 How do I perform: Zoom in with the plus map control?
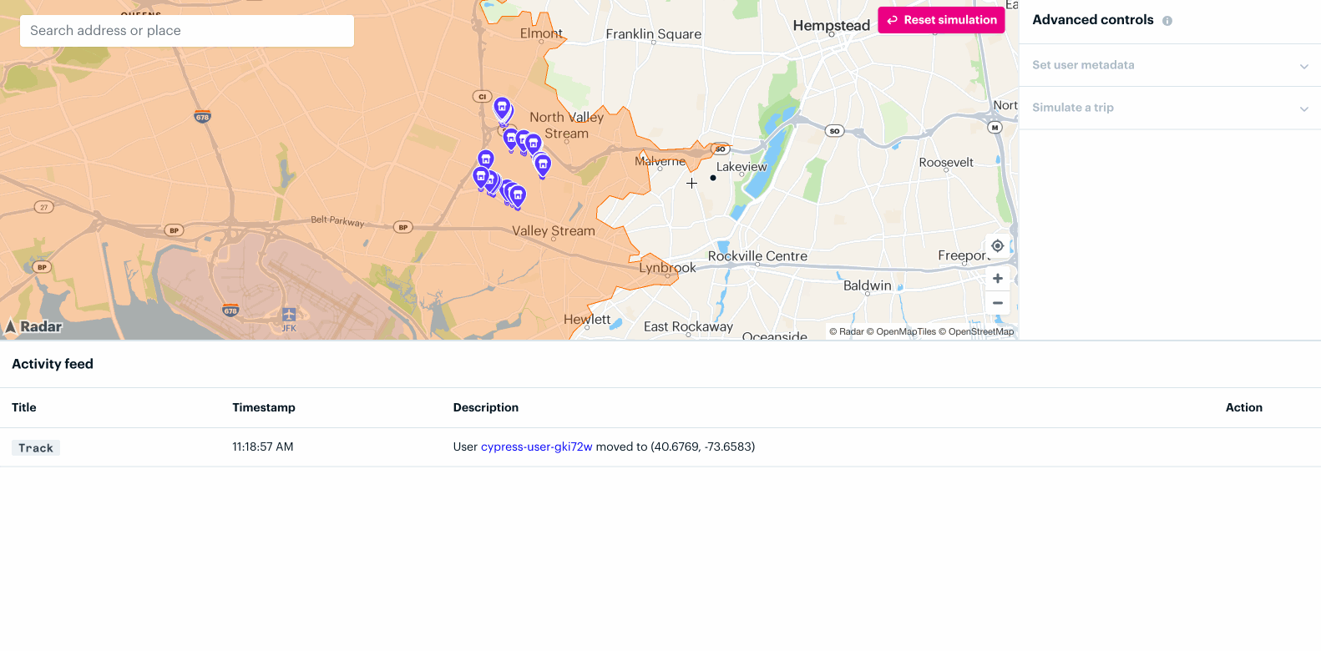coord(997,279)
